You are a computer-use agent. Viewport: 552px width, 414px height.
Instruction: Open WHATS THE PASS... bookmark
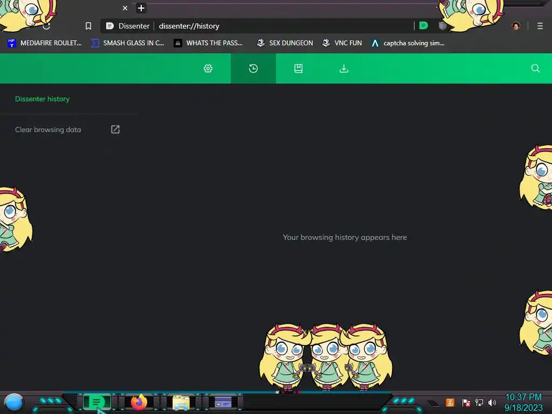click(208, 43)
